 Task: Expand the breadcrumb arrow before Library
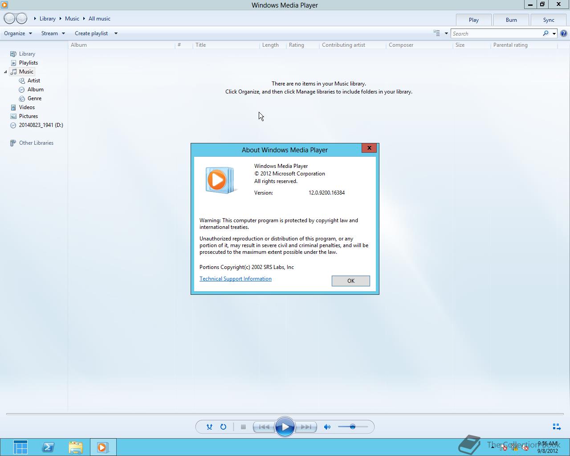tap(35, 19)
